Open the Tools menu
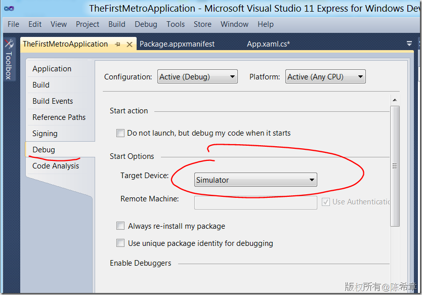422x295 pixels. (176, 24)
